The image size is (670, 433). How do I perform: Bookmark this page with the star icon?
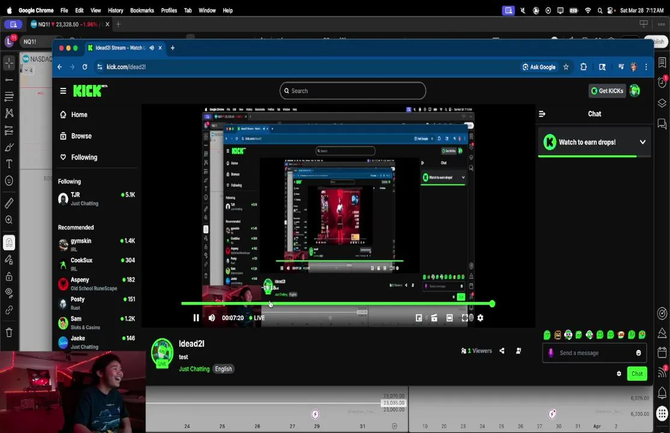click(x=566, y=67)
